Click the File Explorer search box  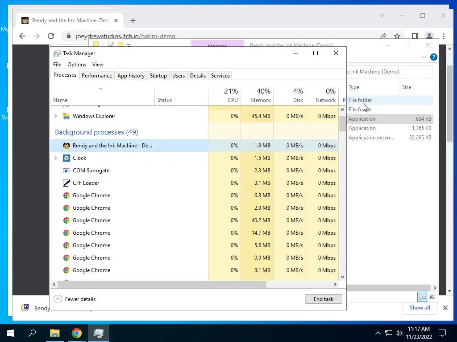pyautogui.click(x=389, y=72)
